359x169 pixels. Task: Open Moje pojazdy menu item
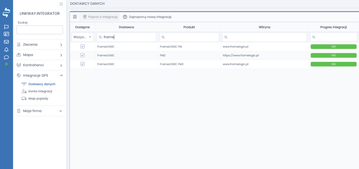tap(38, 99)
